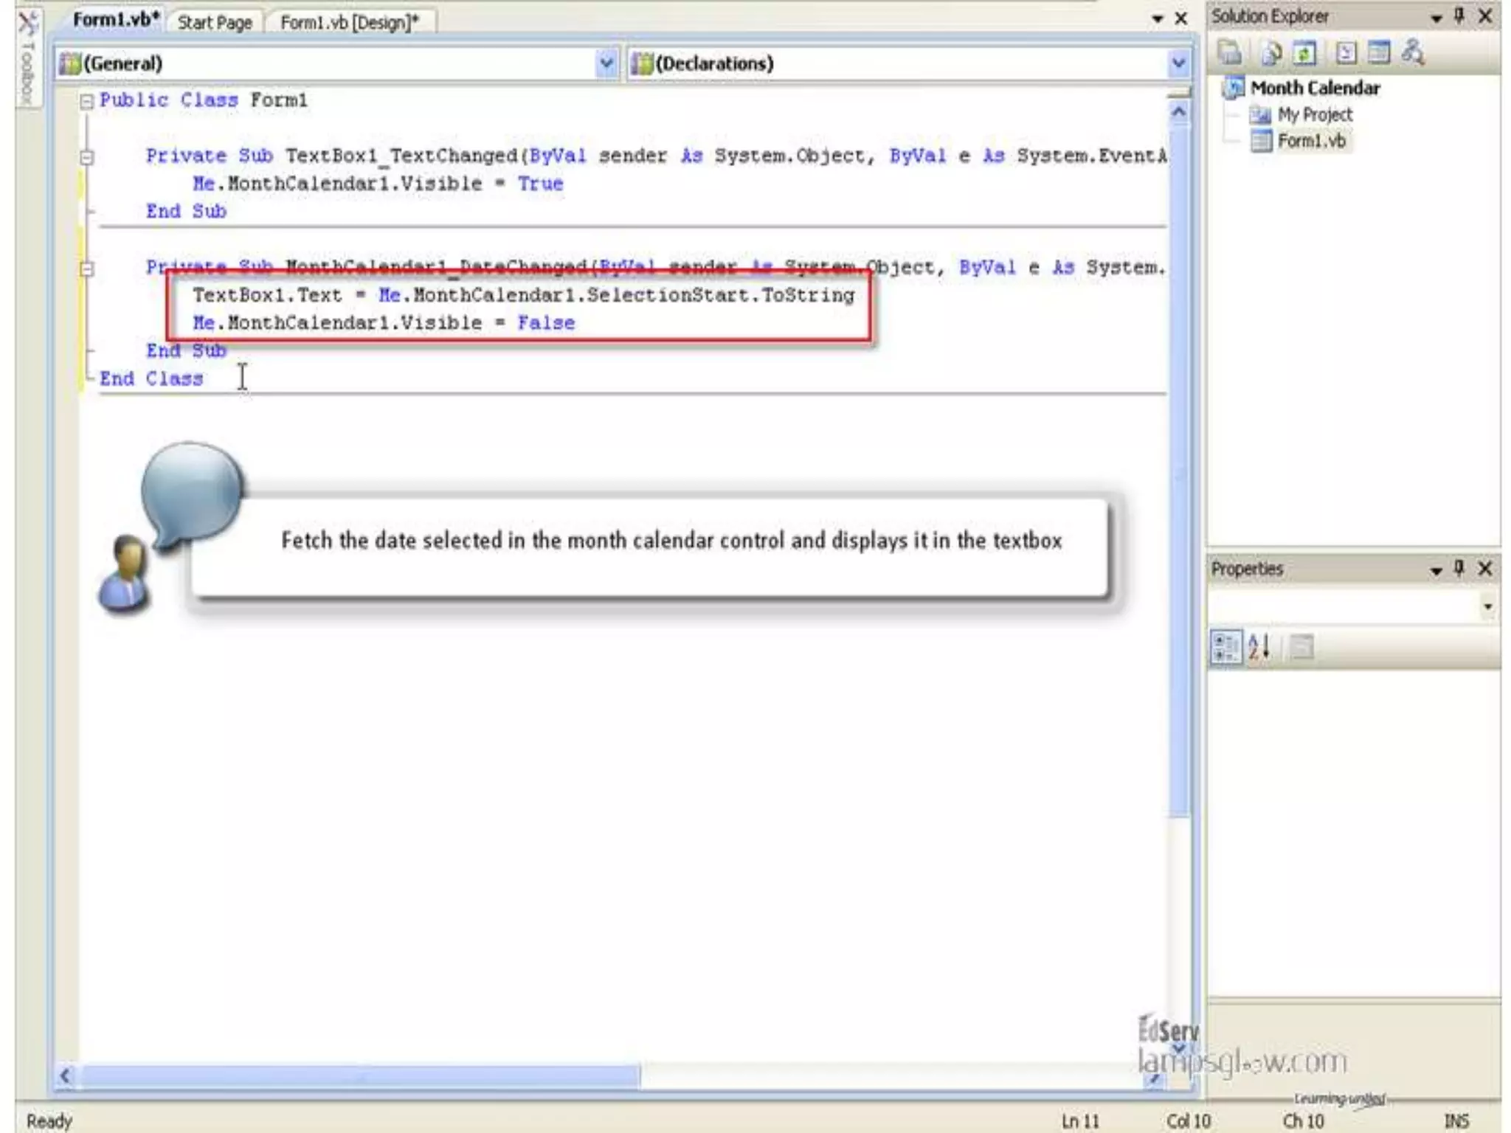
Task: Select the Month Calendar project node
Action: coord(1314,88)
